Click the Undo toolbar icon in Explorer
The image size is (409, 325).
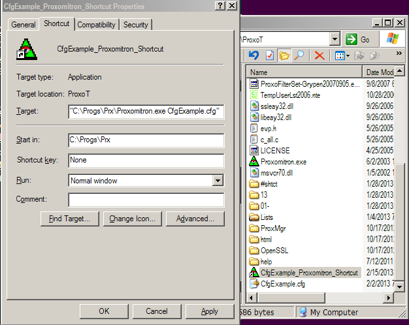(254, 55)
